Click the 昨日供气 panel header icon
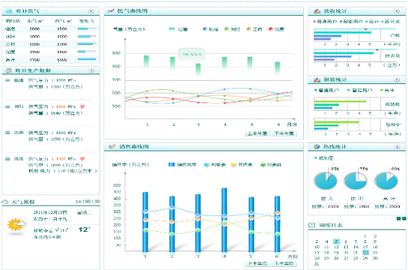This screenshot has width=408, height=270. [x=9, y=11]
